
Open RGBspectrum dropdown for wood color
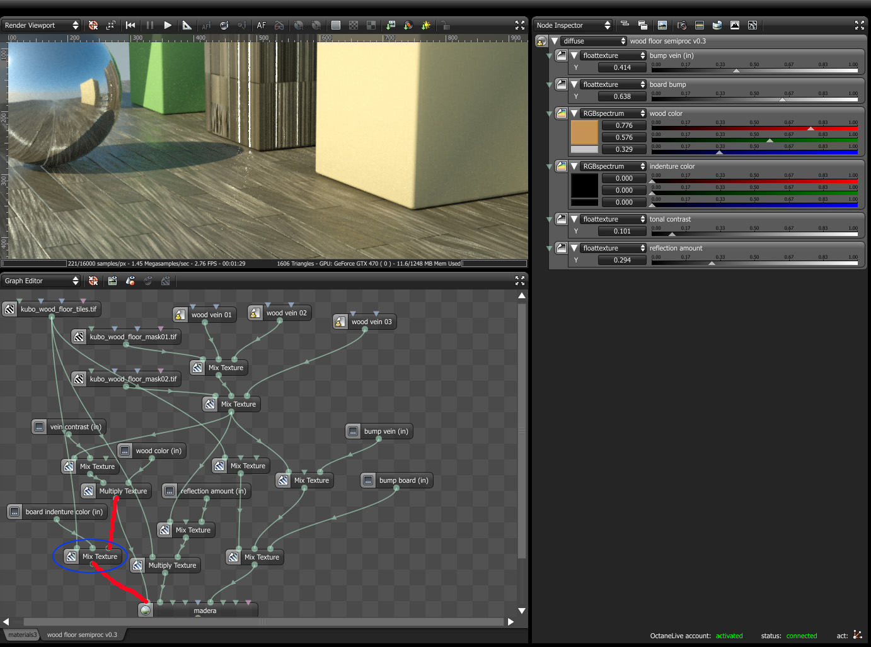pos(614,113)
